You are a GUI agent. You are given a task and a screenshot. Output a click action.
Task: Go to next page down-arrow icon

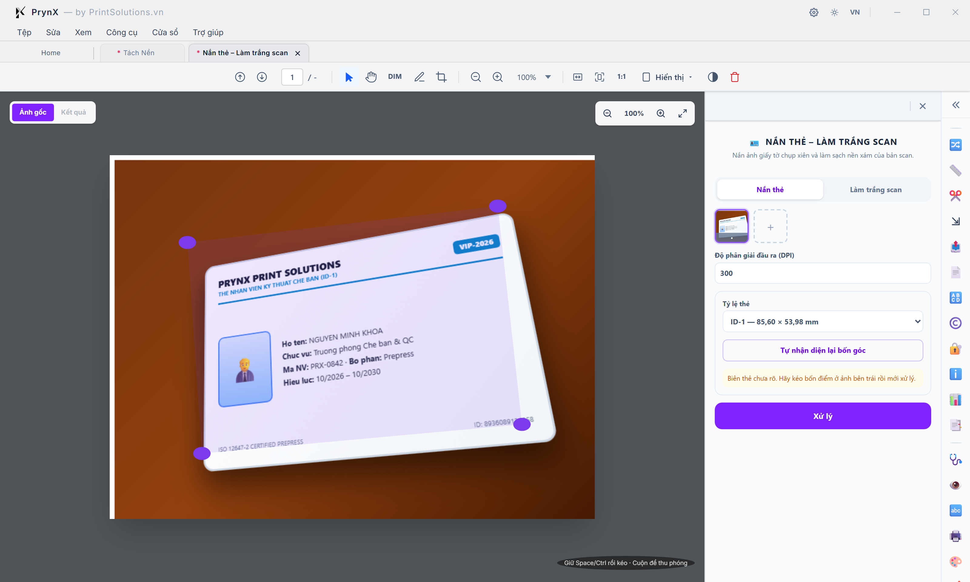[262, 77]
